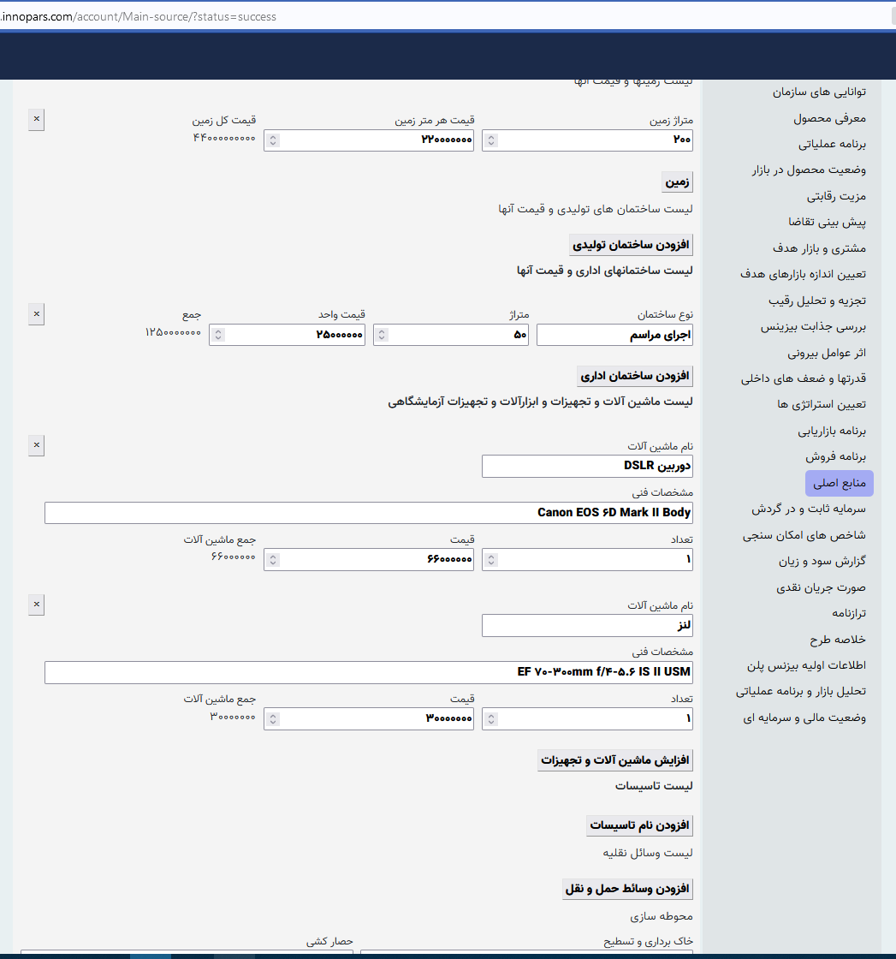Click the زمین add button
Screen dimensions: 896x959
point(677,182)
